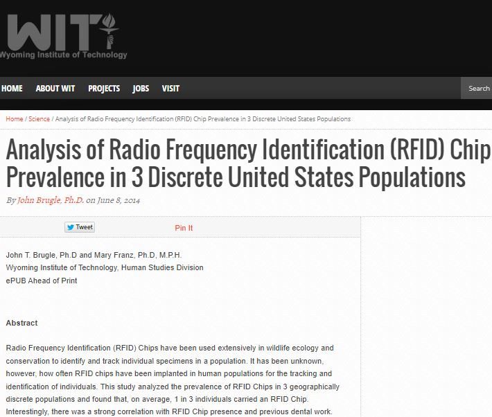
Task: Focus the Search field in the nav bar
Action: (478, 88)
